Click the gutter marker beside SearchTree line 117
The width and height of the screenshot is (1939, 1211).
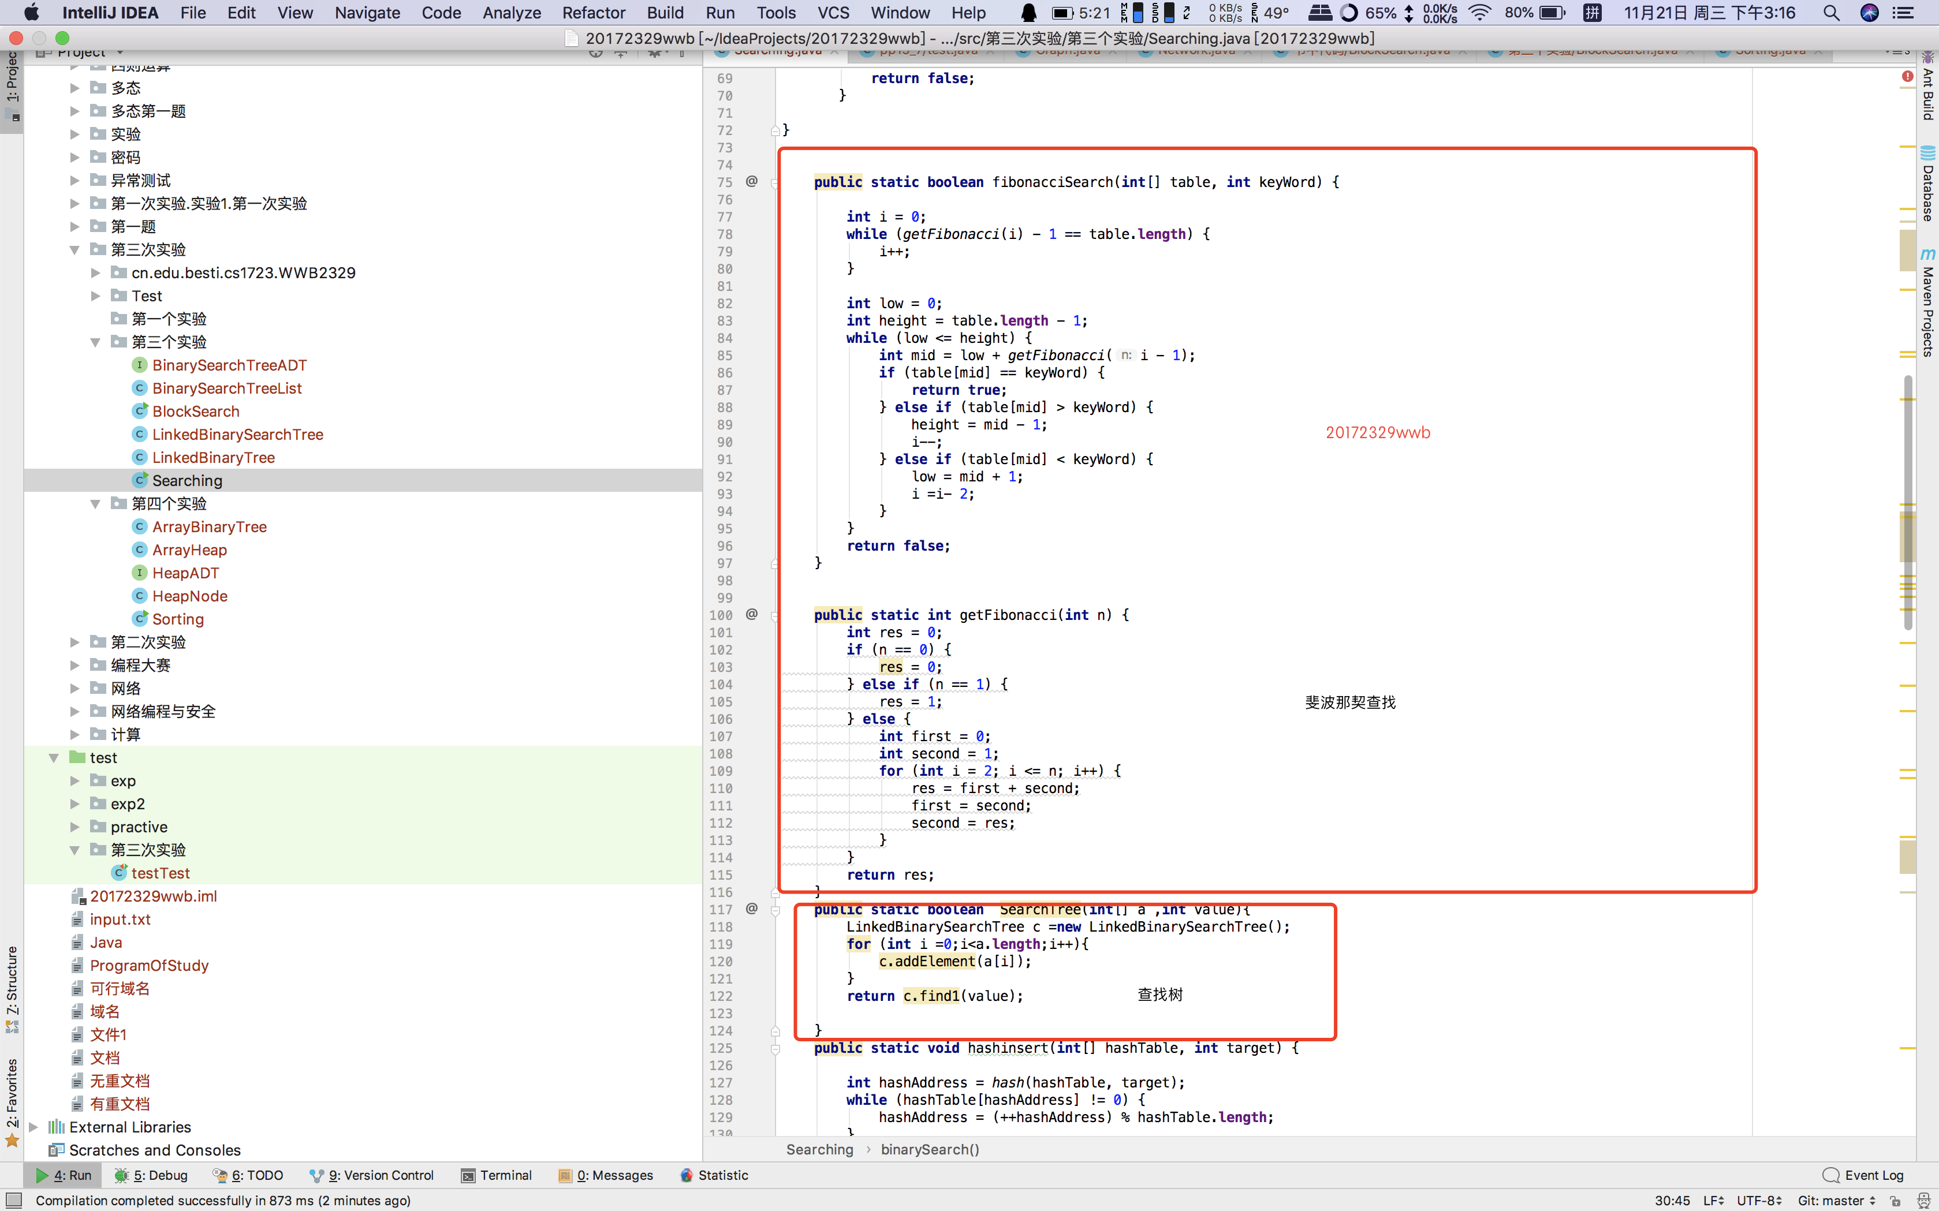pos(752,909)
